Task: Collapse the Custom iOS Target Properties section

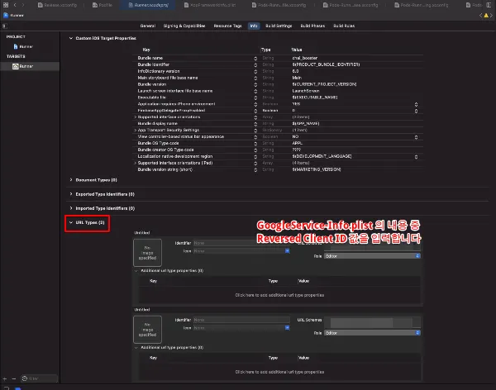Action: tap(69, 39)
